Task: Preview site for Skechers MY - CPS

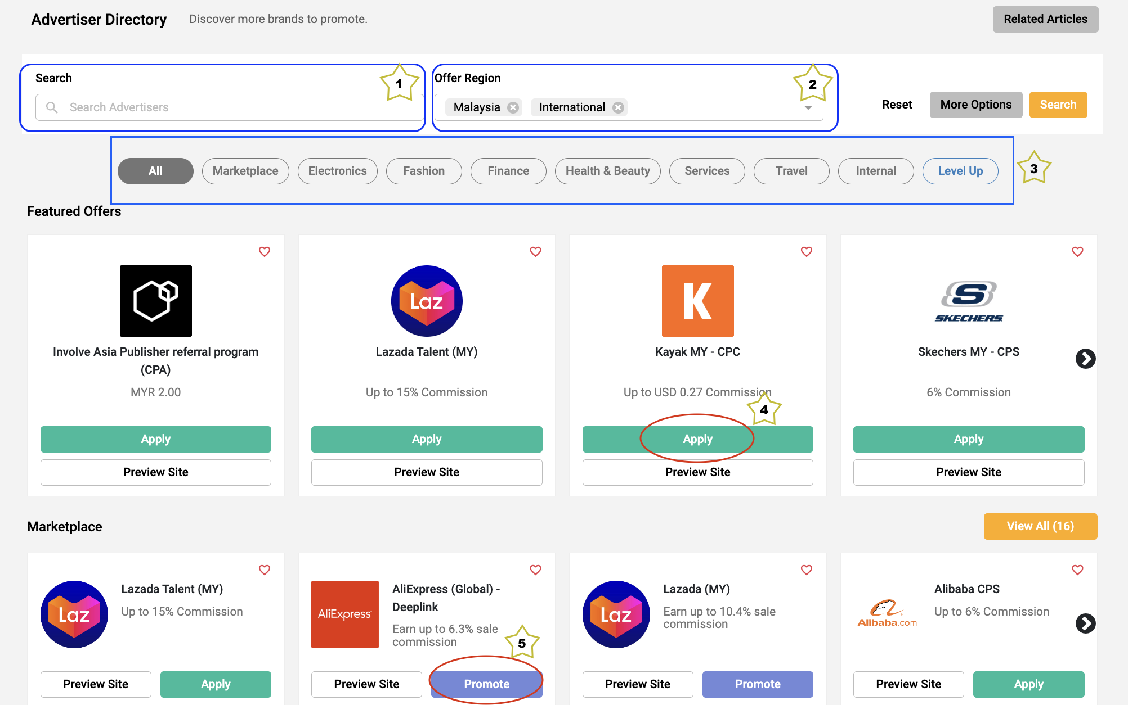Action: 969,472
